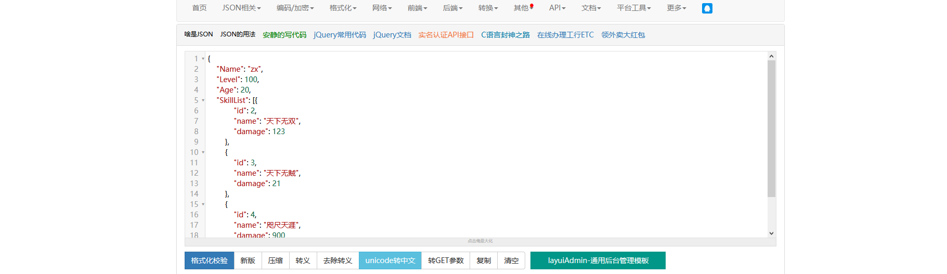Click the 新版 button

click(248, 260)
